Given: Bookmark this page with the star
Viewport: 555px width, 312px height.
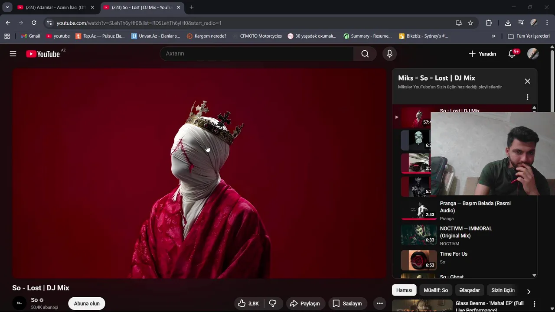Looking at the screenshot, I should [470, 23].
